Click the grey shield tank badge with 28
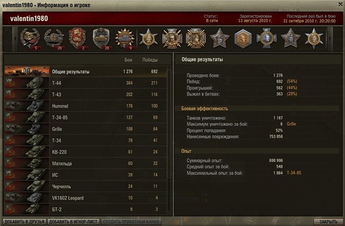The height and width of the screenshot is (226, 345). [101, 39]
